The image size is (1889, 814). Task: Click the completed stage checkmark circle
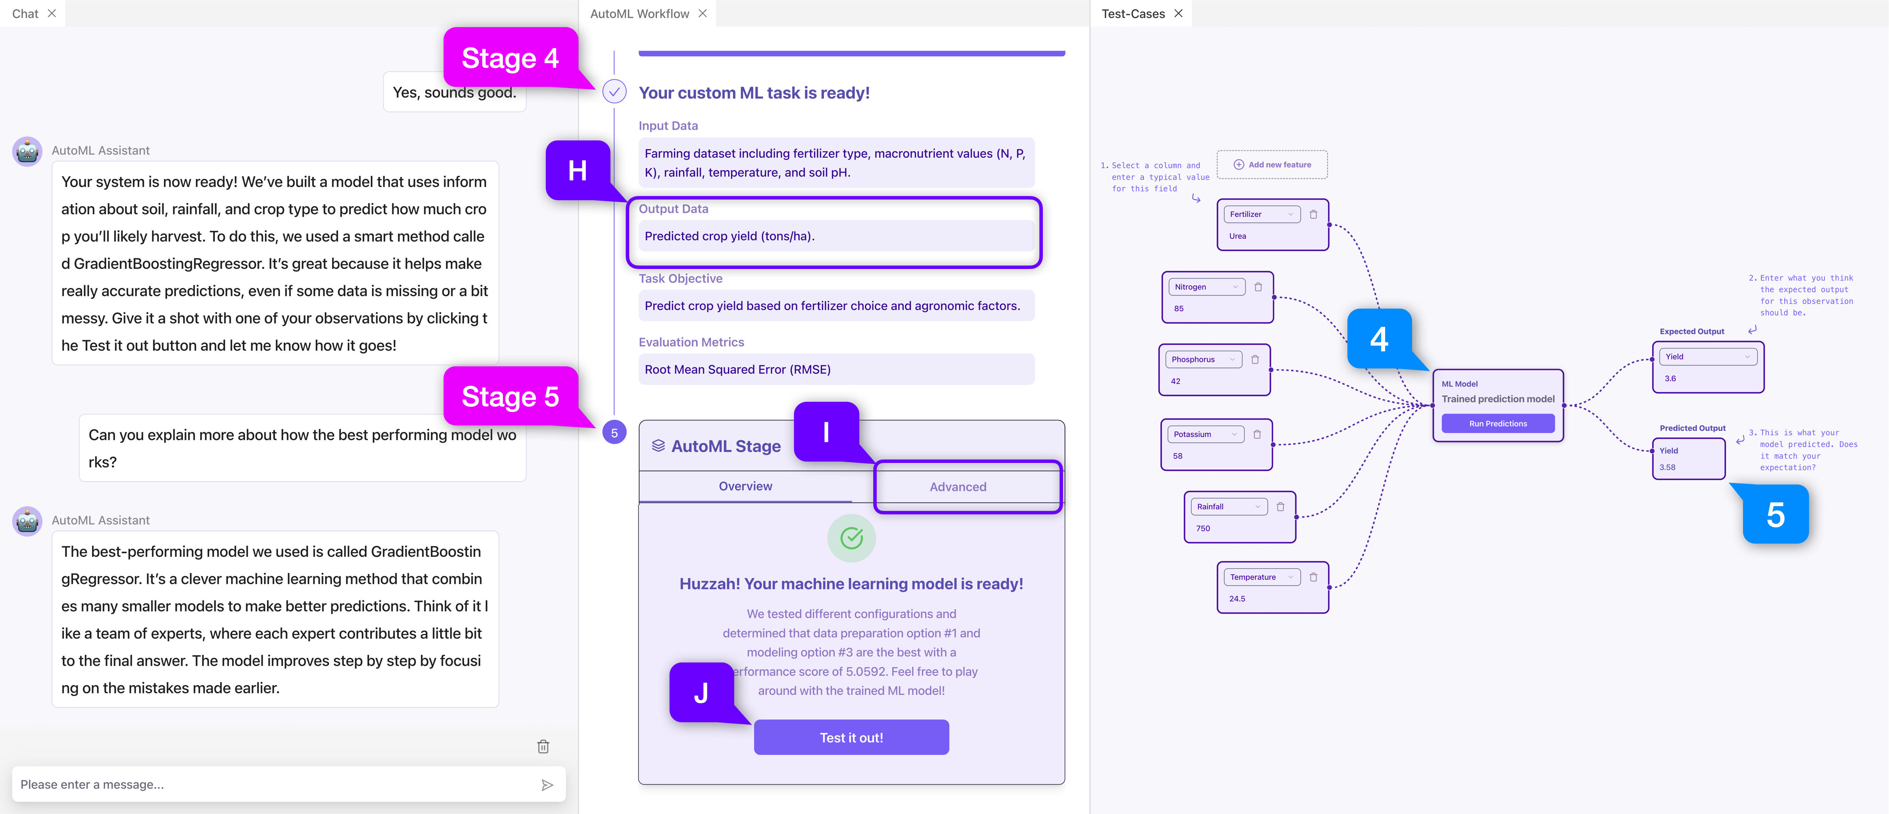(x=615, y=92)
